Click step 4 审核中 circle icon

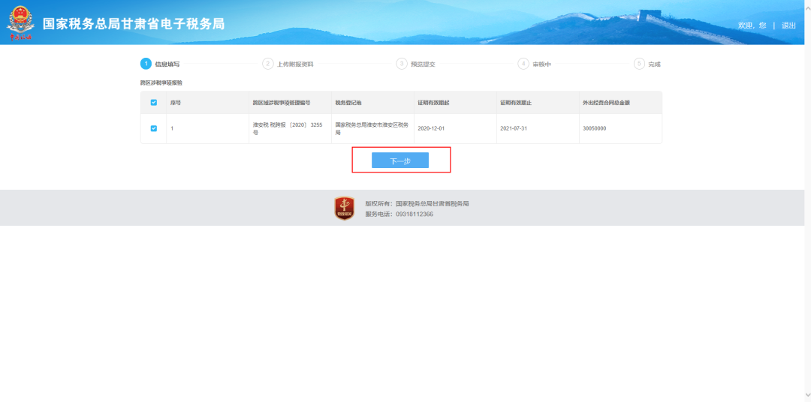[x=523, y=64]
